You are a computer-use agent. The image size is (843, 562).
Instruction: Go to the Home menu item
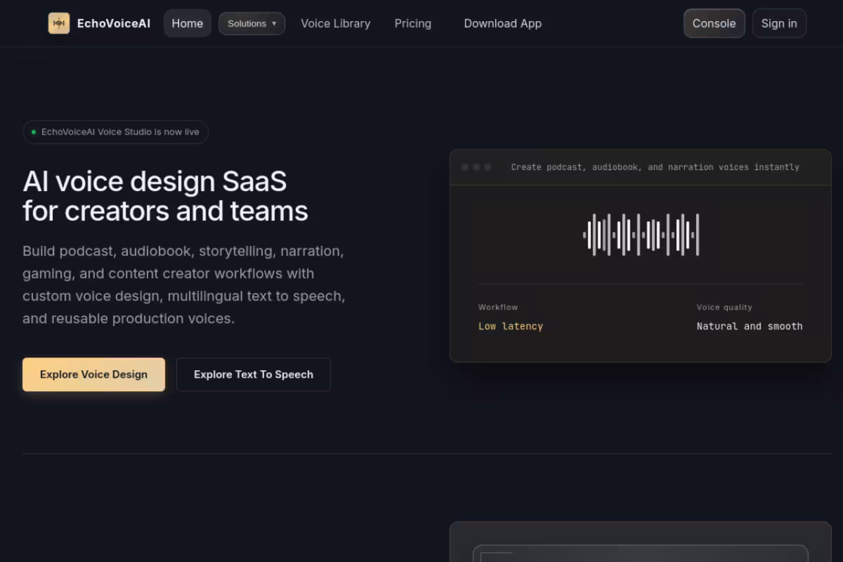[188, 23]
